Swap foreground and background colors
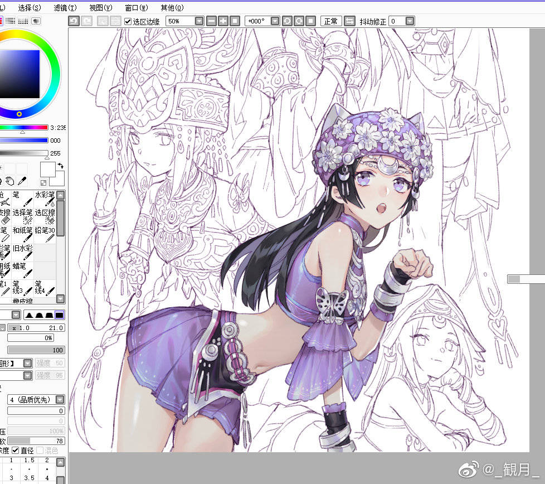 [61, 166]
